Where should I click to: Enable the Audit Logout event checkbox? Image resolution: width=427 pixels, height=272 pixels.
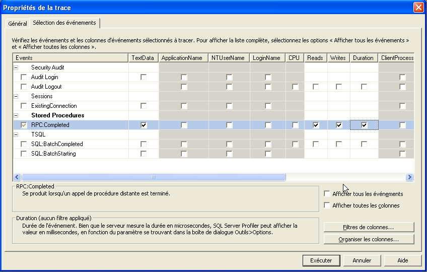pos(24,87)
